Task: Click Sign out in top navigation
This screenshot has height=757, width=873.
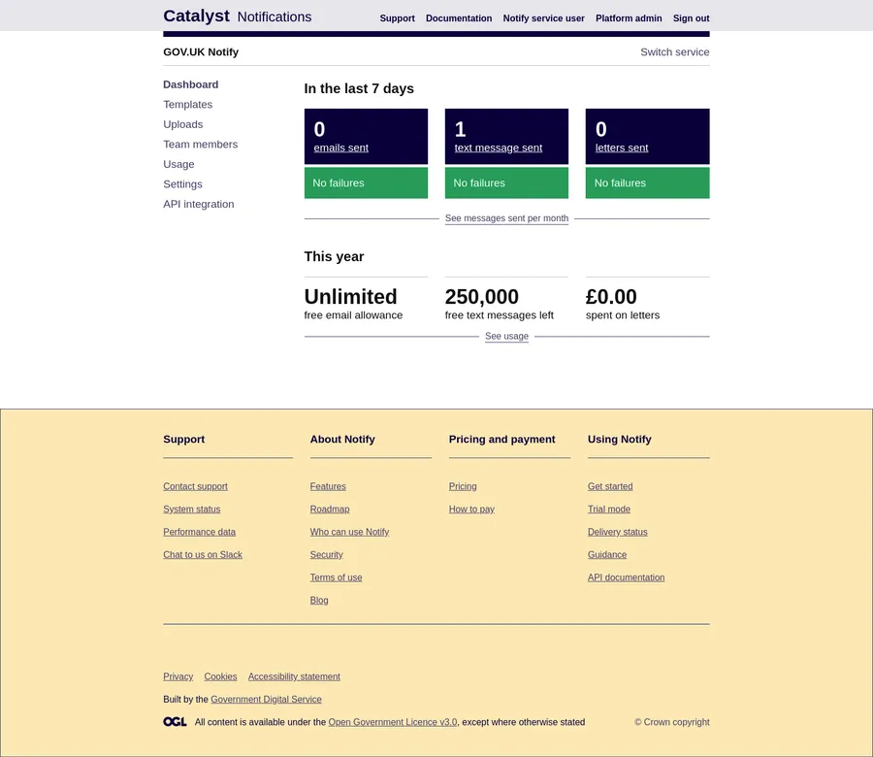Action: coord(691,18)
